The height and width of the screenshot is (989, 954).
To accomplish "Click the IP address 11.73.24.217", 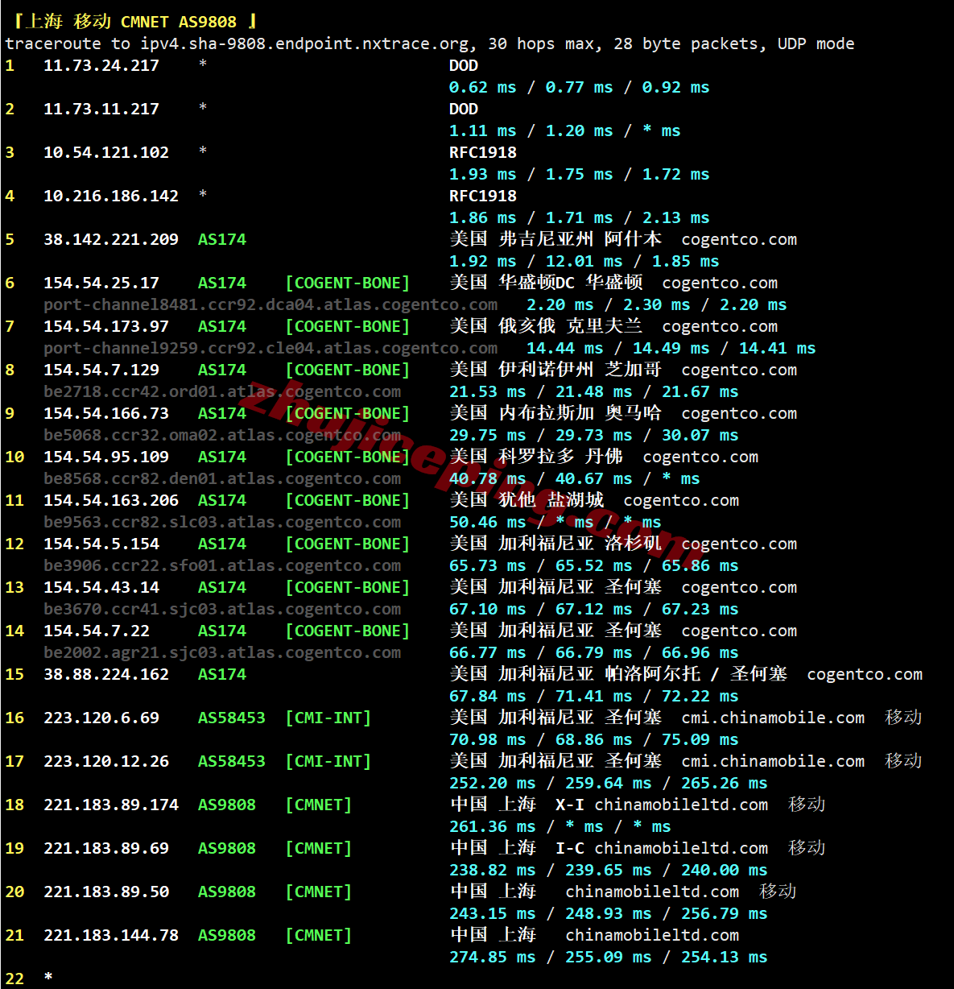I will coord(101,65).
